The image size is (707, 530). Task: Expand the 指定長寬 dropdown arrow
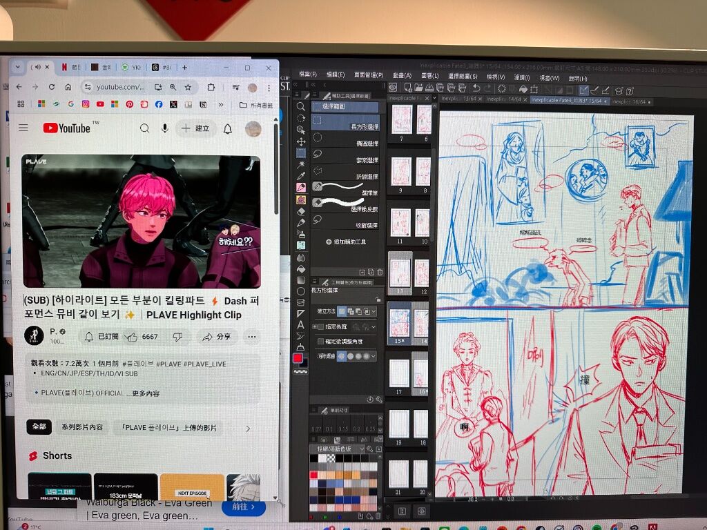pyautogui.click(x=374, y=326)
